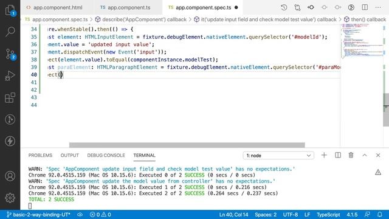Open the Explorer view in activity bar
Viewport: 389px width, 219px height.
(x=10, y=10)
